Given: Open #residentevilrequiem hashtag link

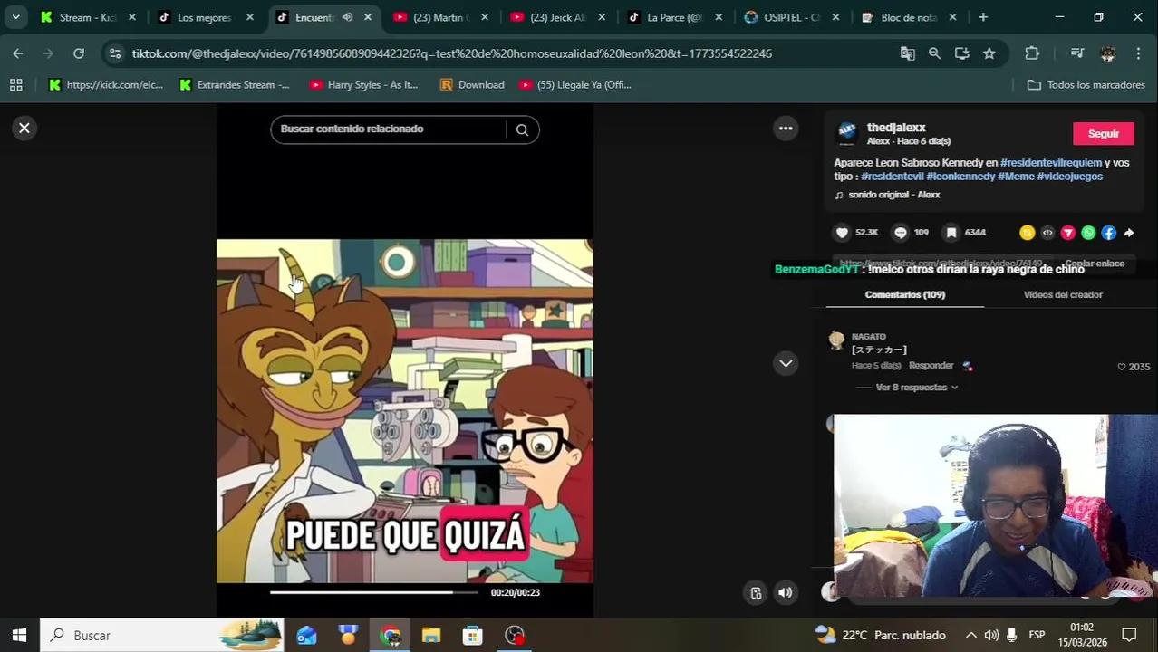Looking at the screenshot, I should tap(1051, 163).
